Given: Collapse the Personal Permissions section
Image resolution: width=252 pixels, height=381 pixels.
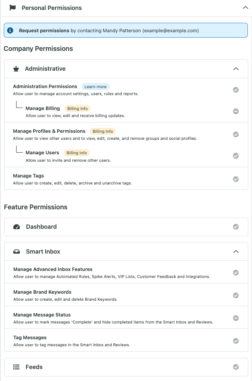Looking at the screenshot, I should (245, 7).
